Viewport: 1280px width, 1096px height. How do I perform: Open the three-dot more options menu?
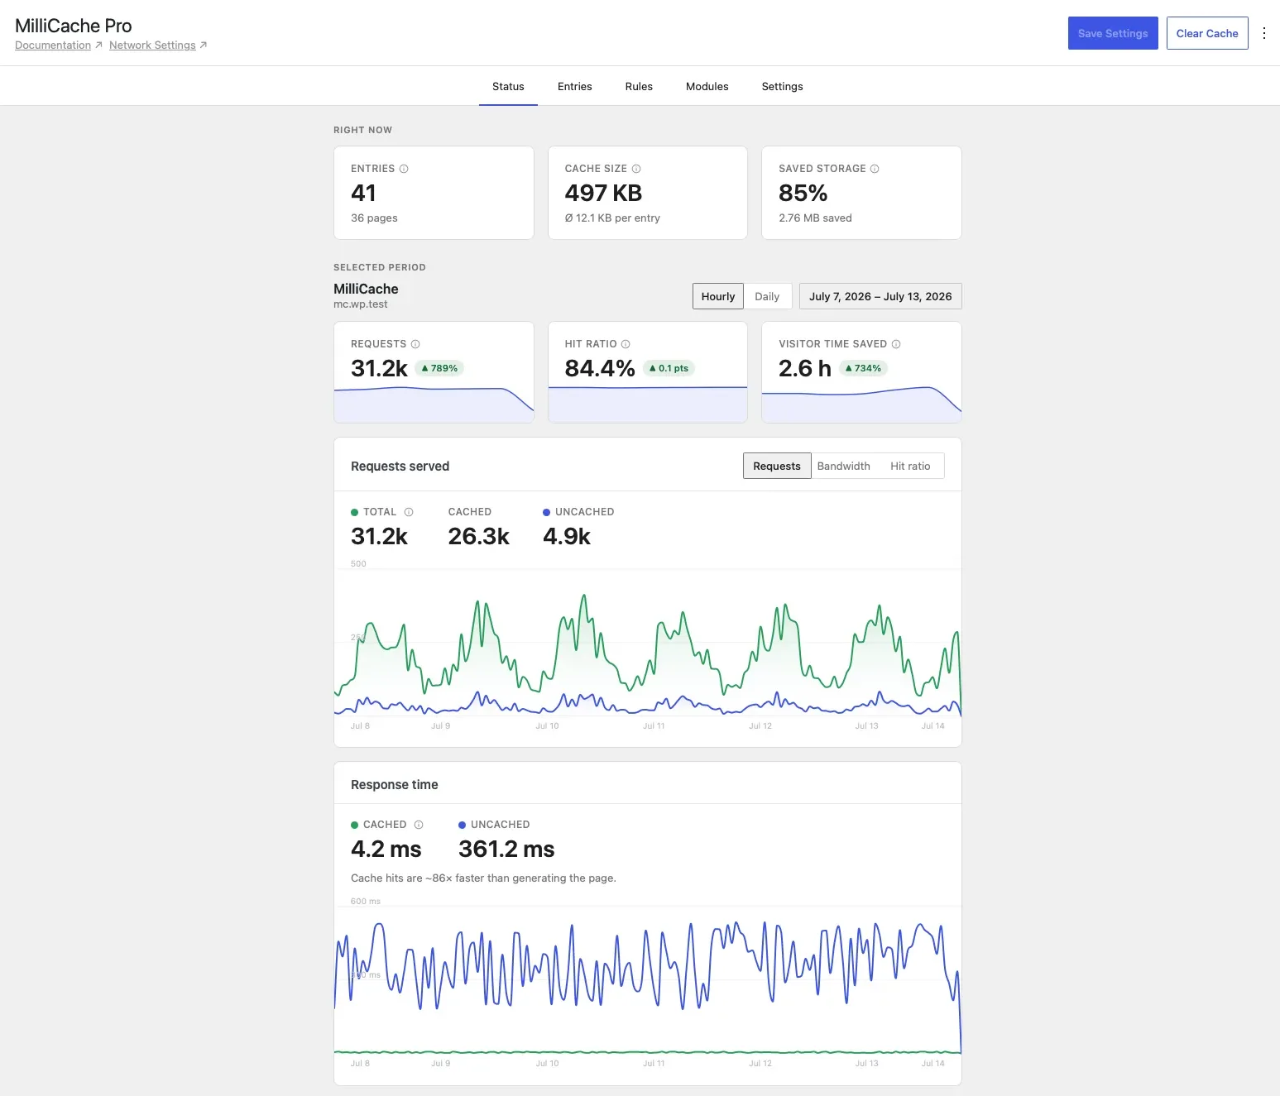point(1263,33)
